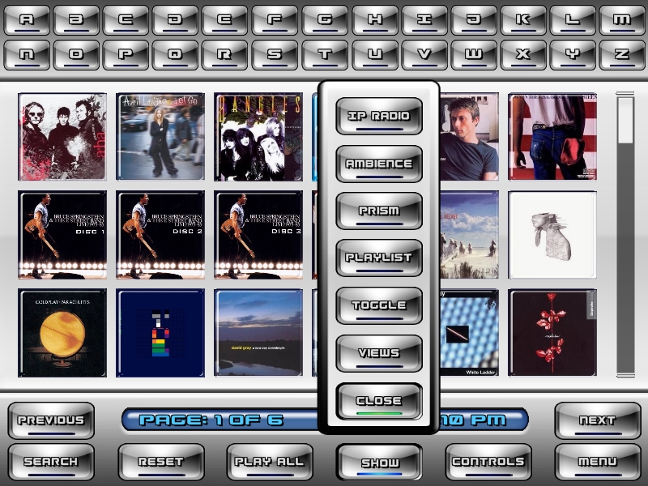
Task: Select the Coldplay Parachutes album
Action: (x=62, y=333)
